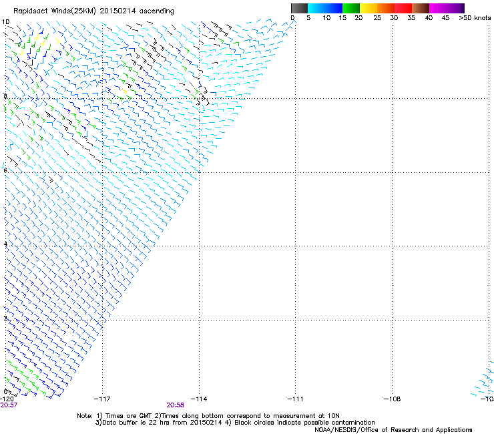This screenshot has height=434, width=494.
Task: Click the gray 0-5 knots color segment
Action: (x=299, y=8)
